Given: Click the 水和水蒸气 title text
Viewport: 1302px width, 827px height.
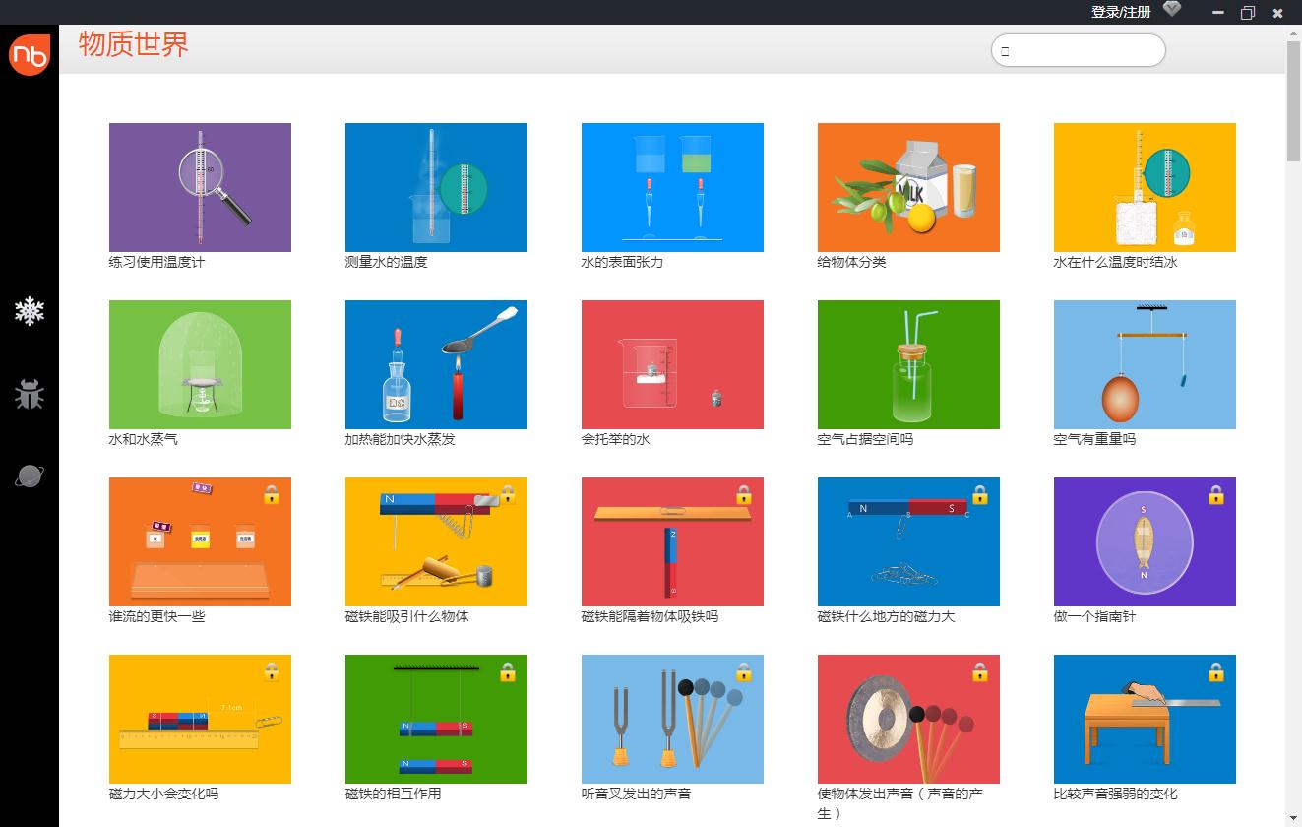Looking at the screenshot, I should pyautogui.click(x=144, y=440).
